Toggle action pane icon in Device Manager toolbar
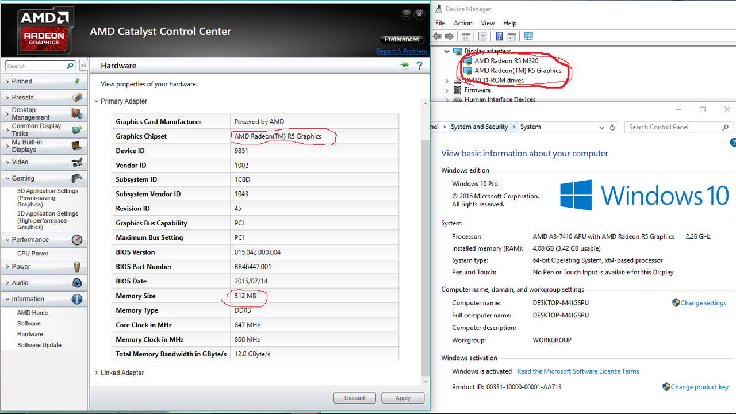 tap(511, 36)
